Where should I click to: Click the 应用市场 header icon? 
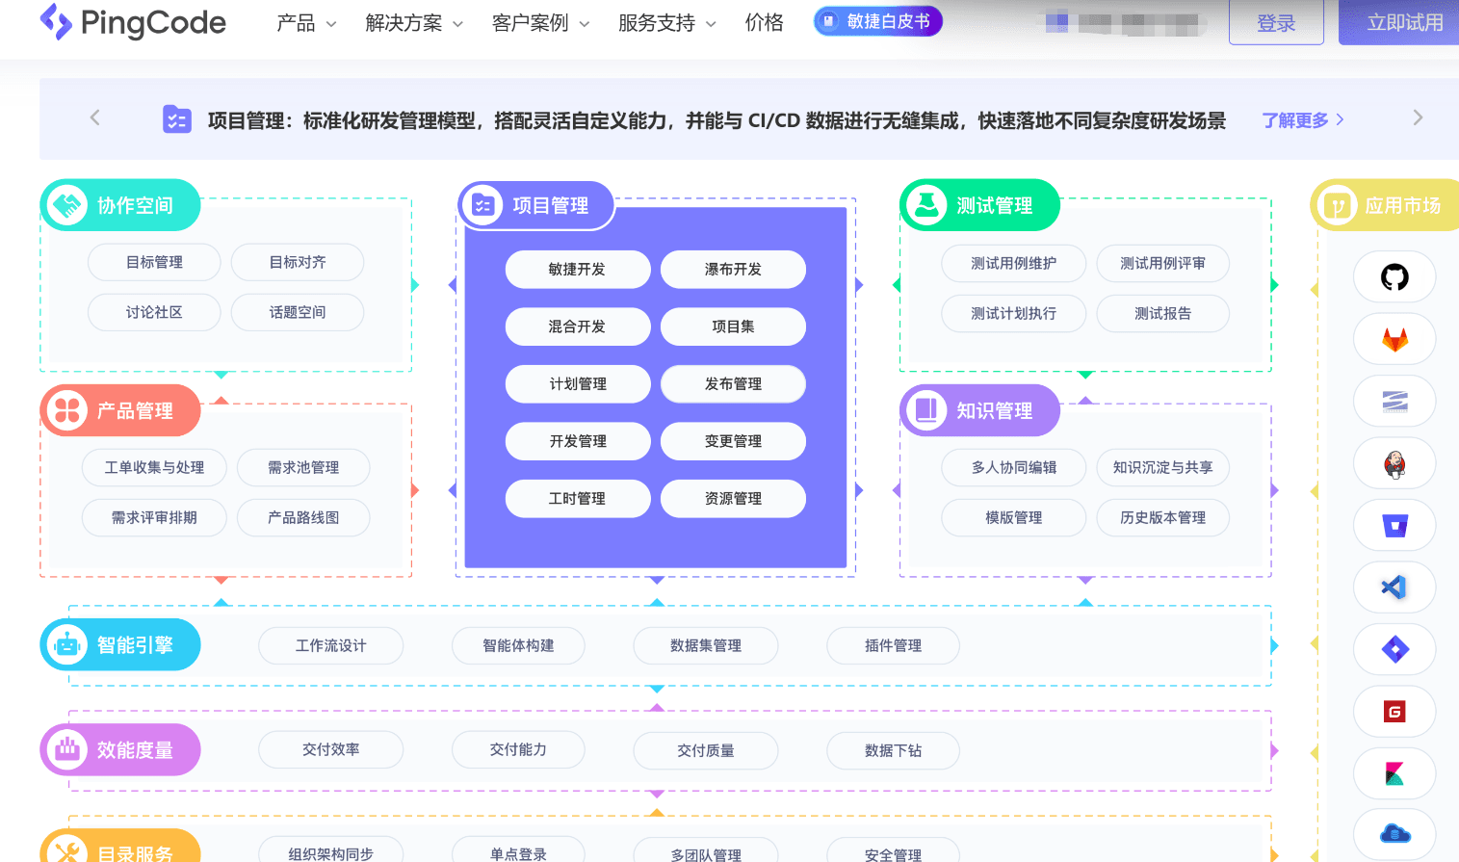[1337, 205]
